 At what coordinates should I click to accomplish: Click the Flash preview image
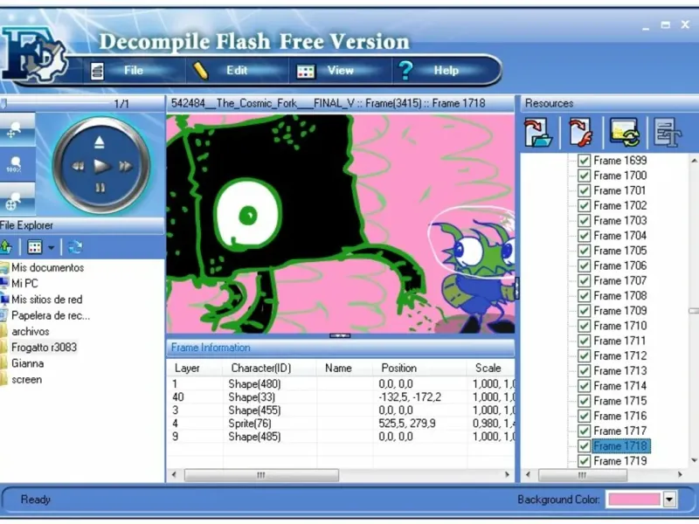[341, 224]
